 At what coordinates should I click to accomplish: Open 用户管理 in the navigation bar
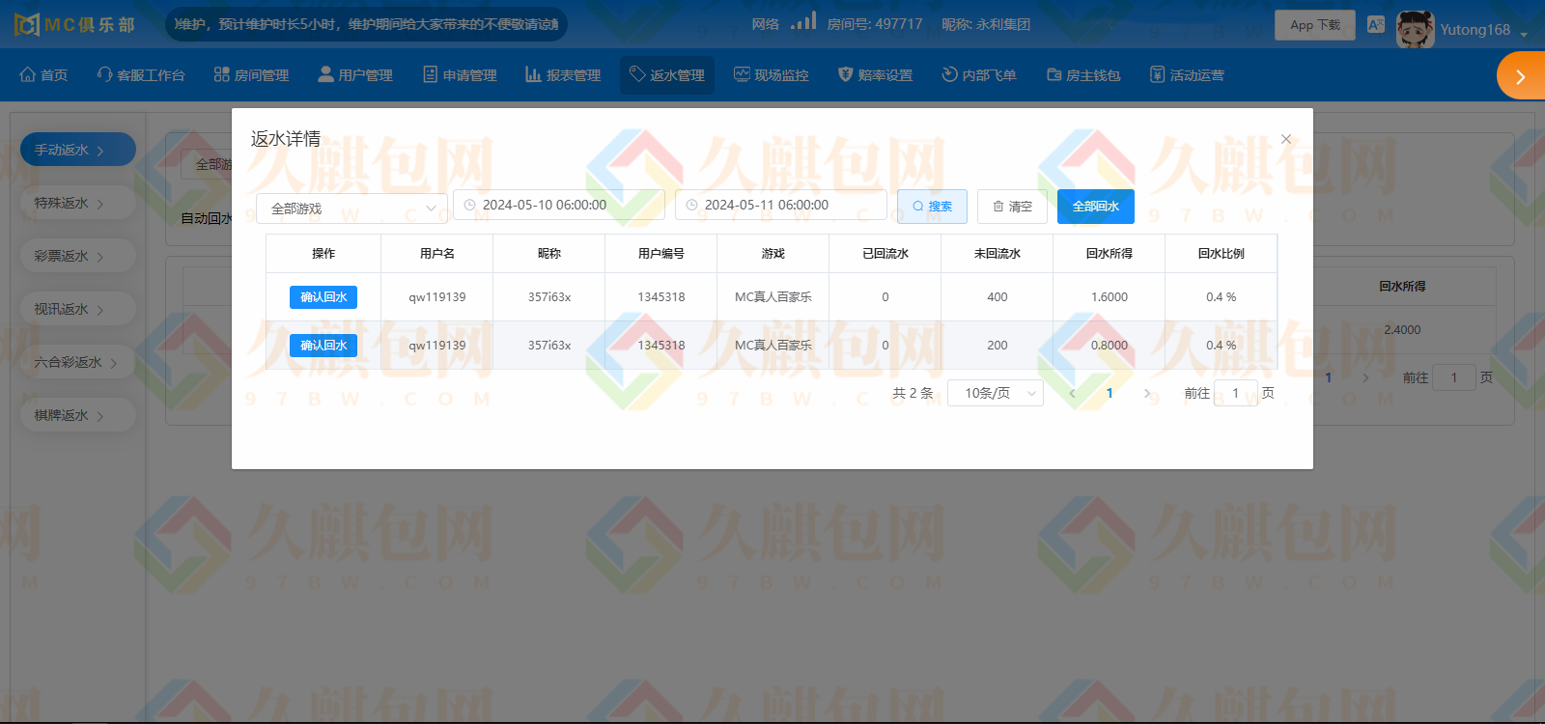tap(355, 75)
